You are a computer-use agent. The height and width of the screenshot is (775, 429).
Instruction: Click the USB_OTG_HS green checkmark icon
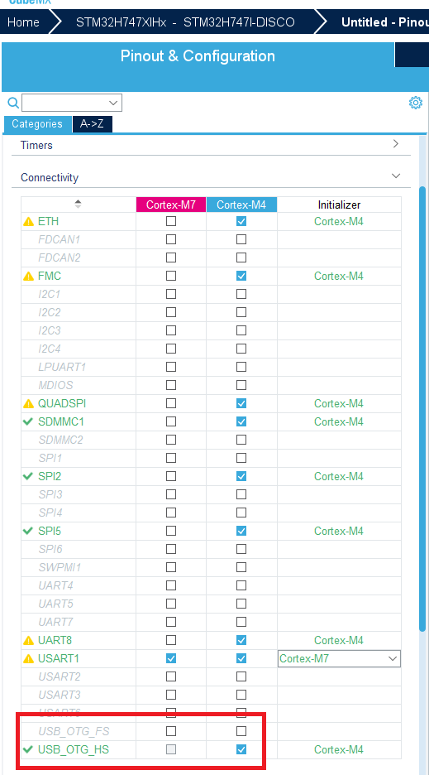[28, 750]
